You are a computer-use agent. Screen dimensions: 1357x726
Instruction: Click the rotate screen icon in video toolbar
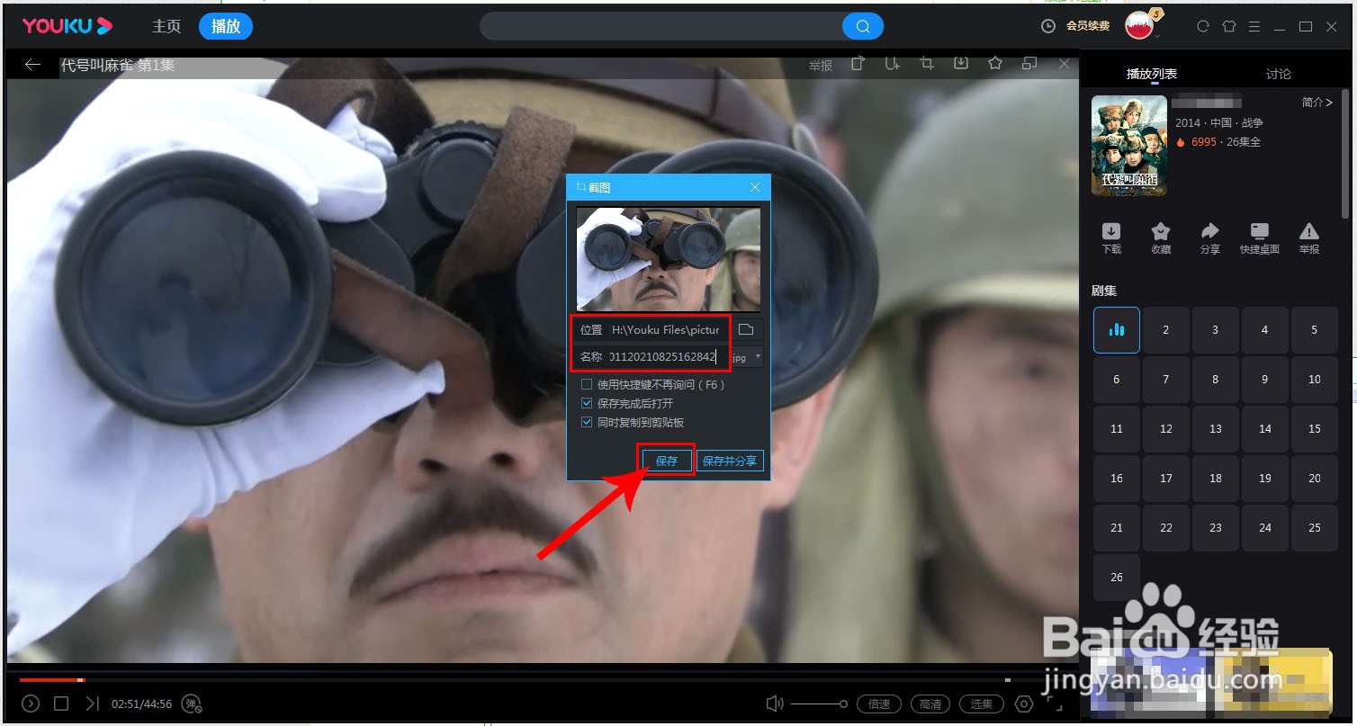pos(858,63)
